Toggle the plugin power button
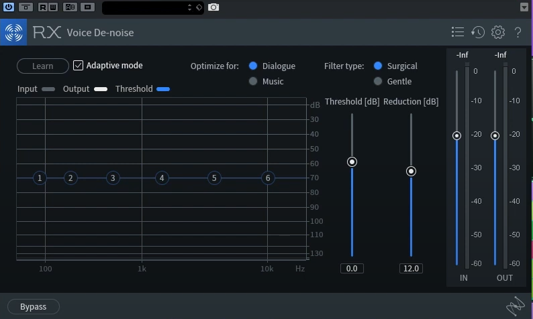 tap(9, 7)
